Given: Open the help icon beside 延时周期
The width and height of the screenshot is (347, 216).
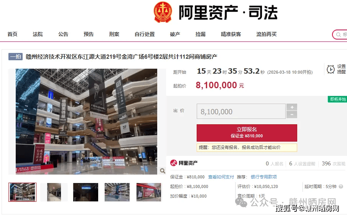Looking at the screenshot, I should click(341, 186).
